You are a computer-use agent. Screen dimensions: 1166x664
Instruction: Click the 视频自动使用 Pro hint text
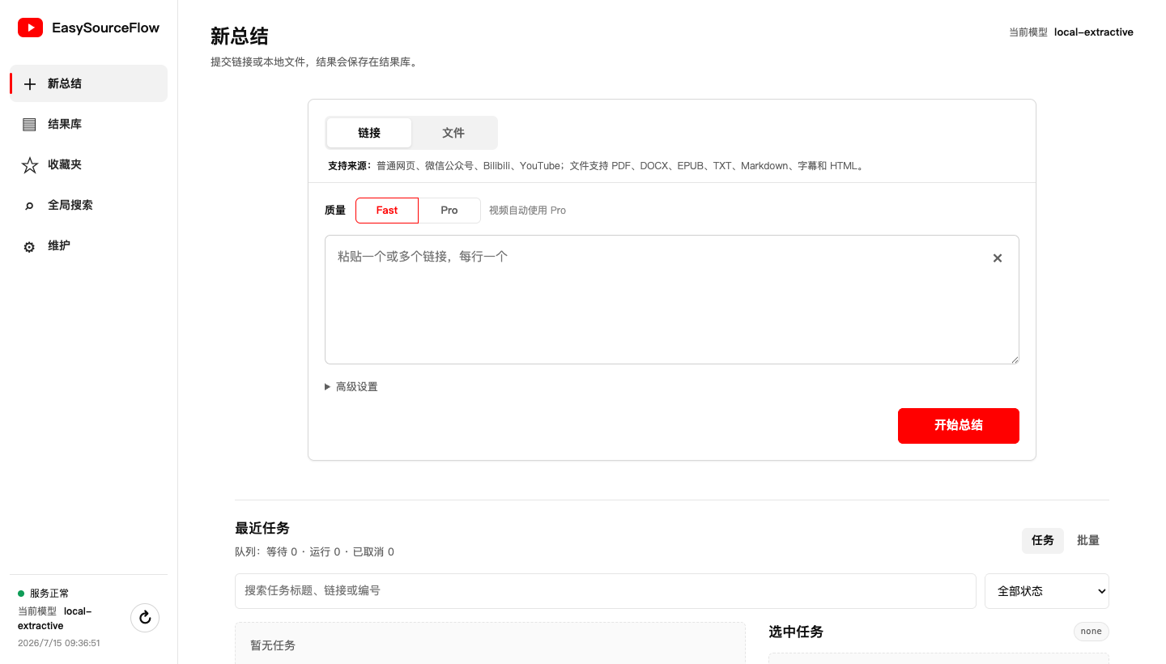tap(527, 211)
